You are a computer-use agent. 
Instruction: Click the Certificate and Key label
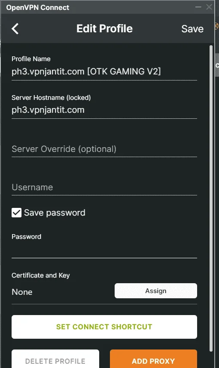tap(41, 275)
